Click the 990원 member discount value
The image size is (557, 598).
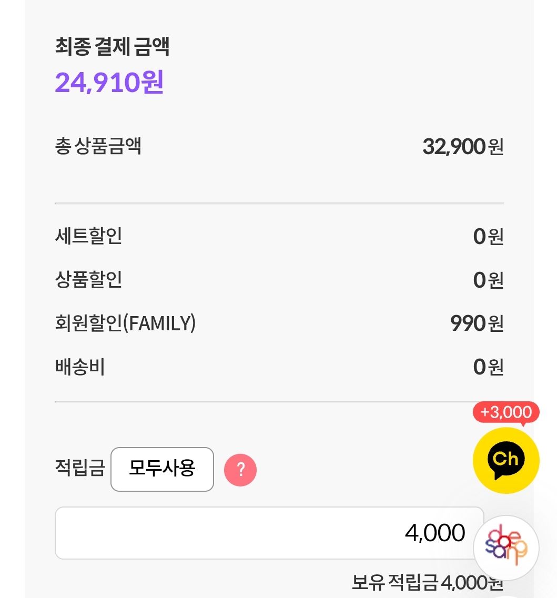pyautogui.click(x=477, y=323)
